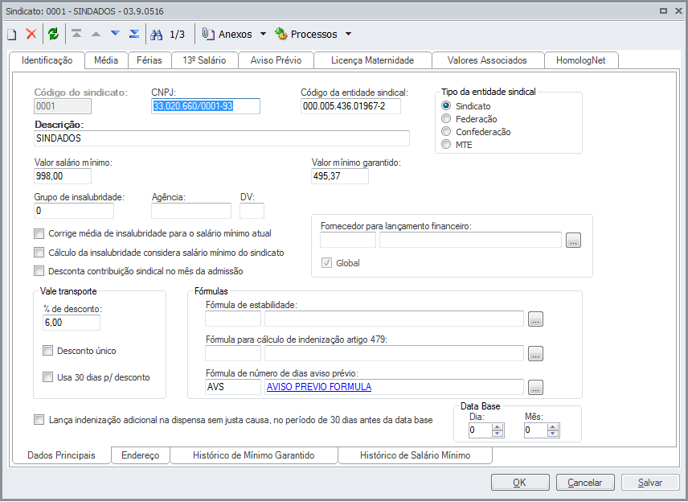Image resolution: width=688 pixels, height=502 pixels.
Task: Increase the Data Base Dia value
Action: pyautogui.click(x=498, y=427)
